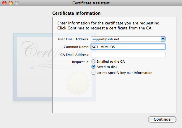This screenshot has width=182, height=128.
Task: Click the User Email Address label
Action: (74, 39)
